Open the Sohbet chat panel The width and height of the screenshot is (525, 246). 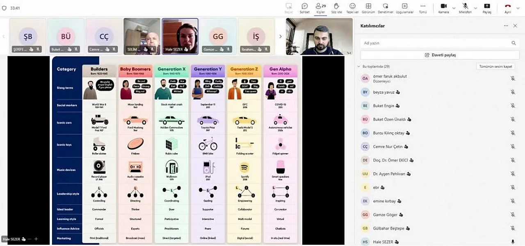(x=304, y=7)
